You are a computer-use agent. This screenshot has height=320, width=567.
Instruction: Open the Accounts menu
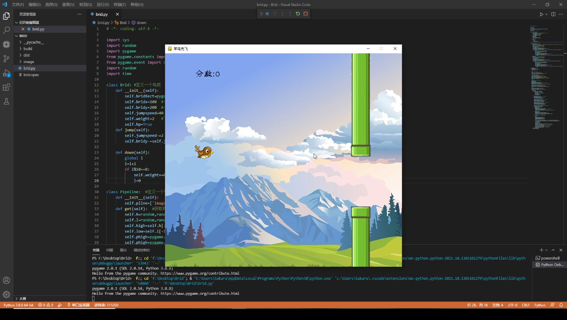(6, 281)
